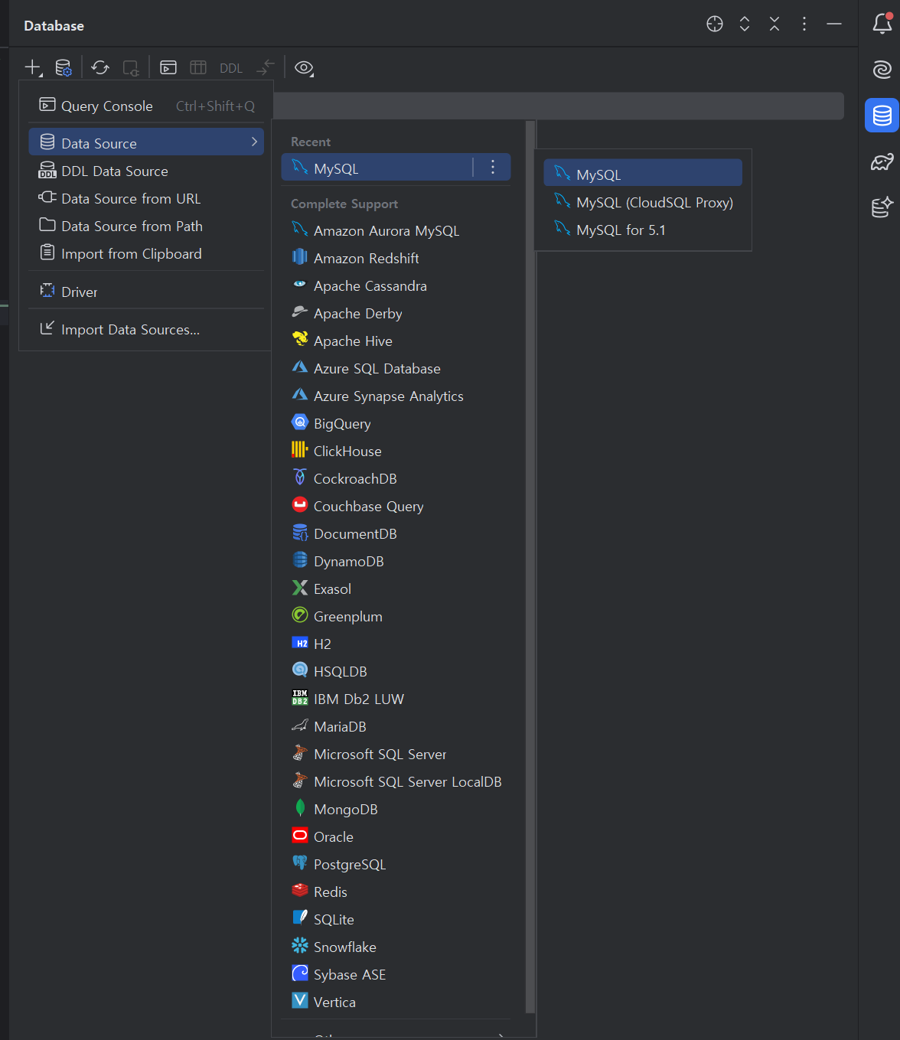Click the DDL toolbar button

point(231,68)
